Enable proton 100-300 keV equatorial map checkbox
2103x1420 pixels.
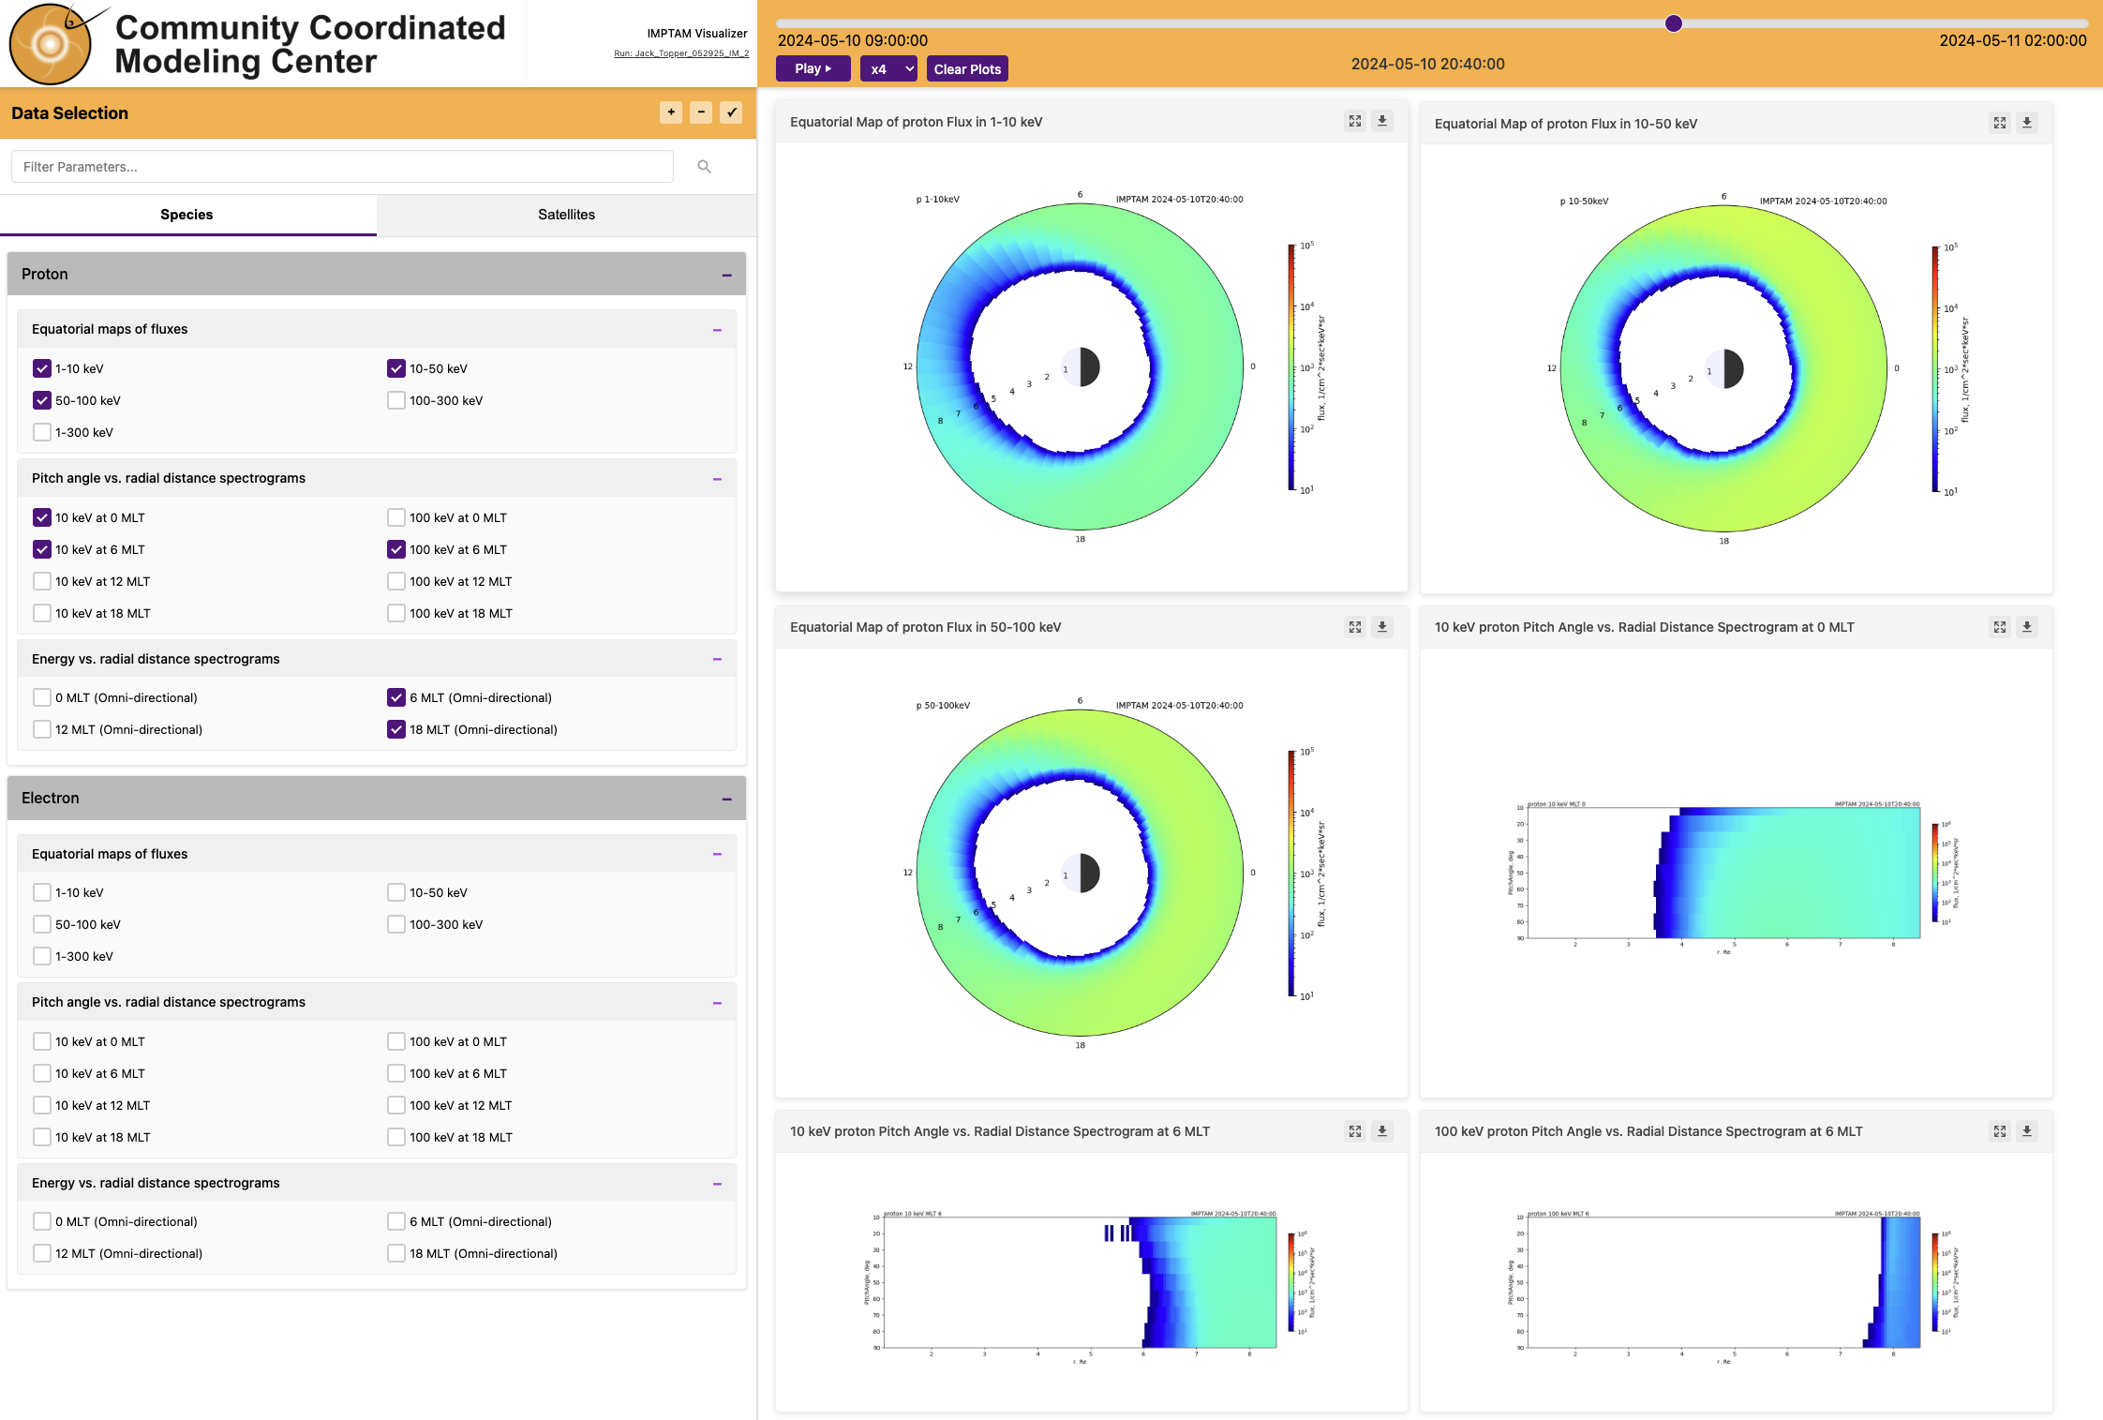click(396, 400)
